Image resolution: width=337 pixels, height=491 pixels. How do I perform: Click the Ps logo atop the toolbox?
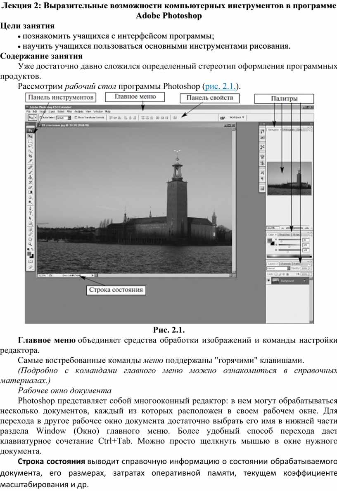coord(31,130)
